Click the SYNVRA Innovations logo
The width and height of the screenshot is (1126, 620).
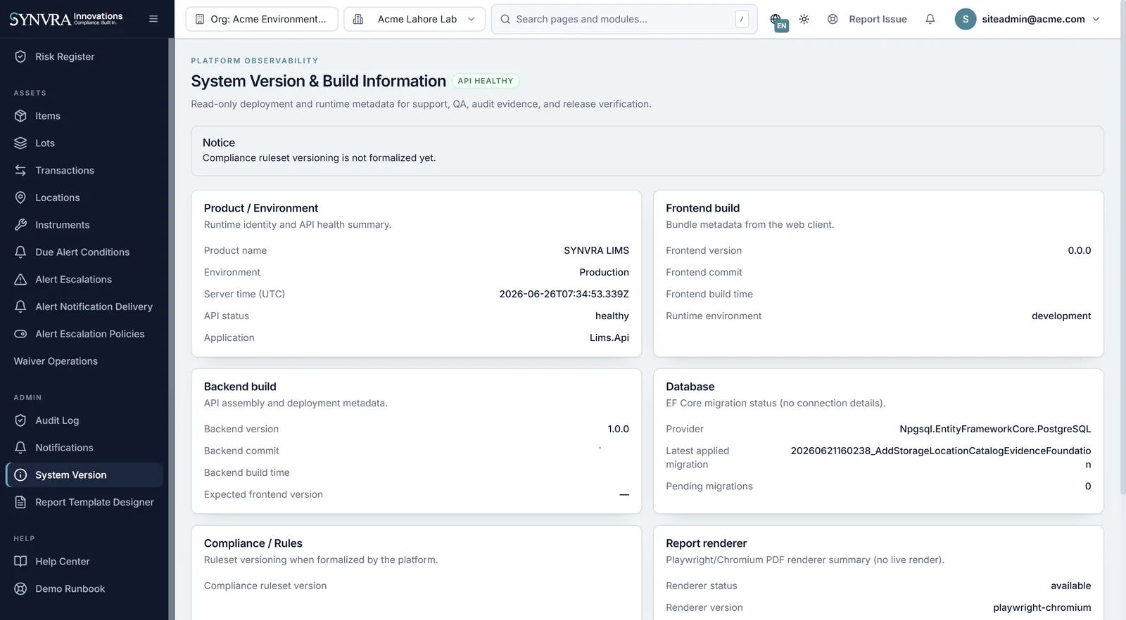tap(66, 18)
